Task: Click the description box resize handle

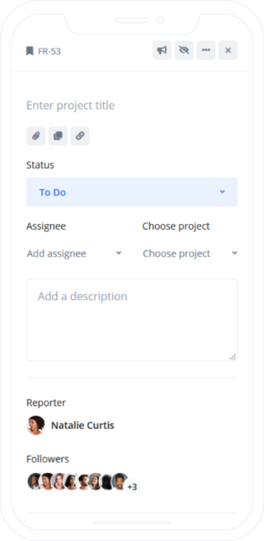Action: point(233,357)
